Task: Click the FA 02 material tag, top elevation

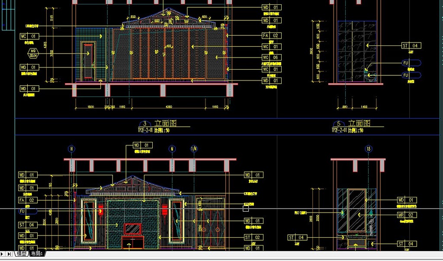Action: pos(272,35)
